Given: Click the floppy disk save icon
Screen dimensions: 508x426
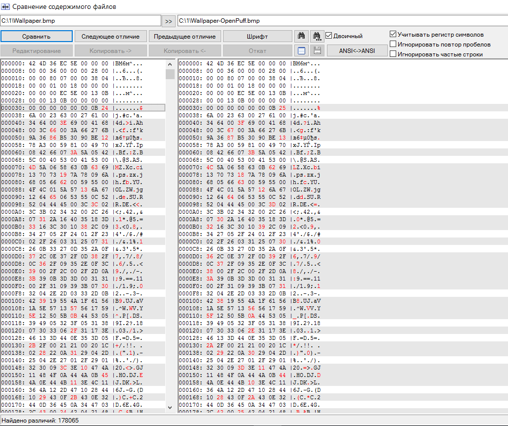Looking at the screenshot, I should [x=317, y=50].
